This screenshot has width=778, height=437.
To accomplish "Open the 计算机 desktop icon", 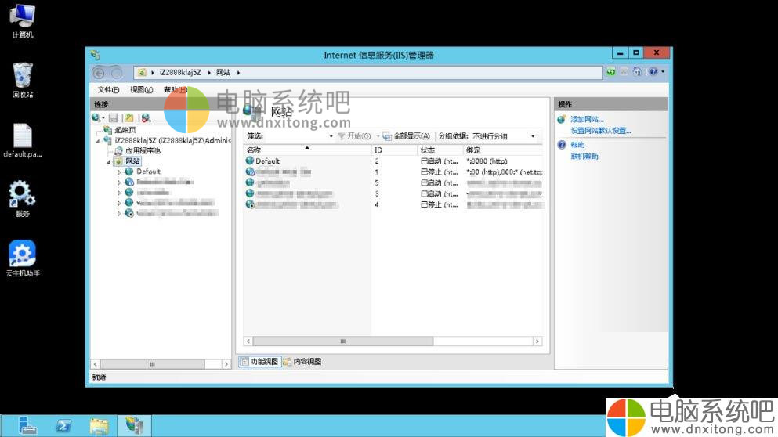I will (22, 20).
